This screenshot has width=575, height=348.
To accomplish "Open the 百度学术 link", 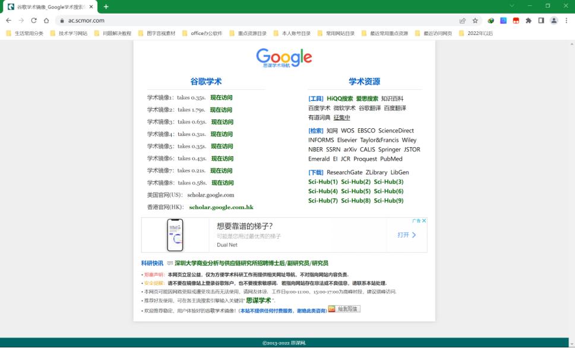I will [x=320, y=108].
